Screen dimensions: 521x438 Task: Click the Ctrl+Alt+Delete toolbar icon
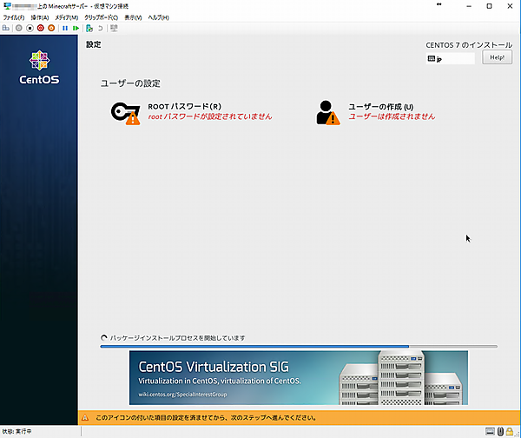[x=6, y=28]
